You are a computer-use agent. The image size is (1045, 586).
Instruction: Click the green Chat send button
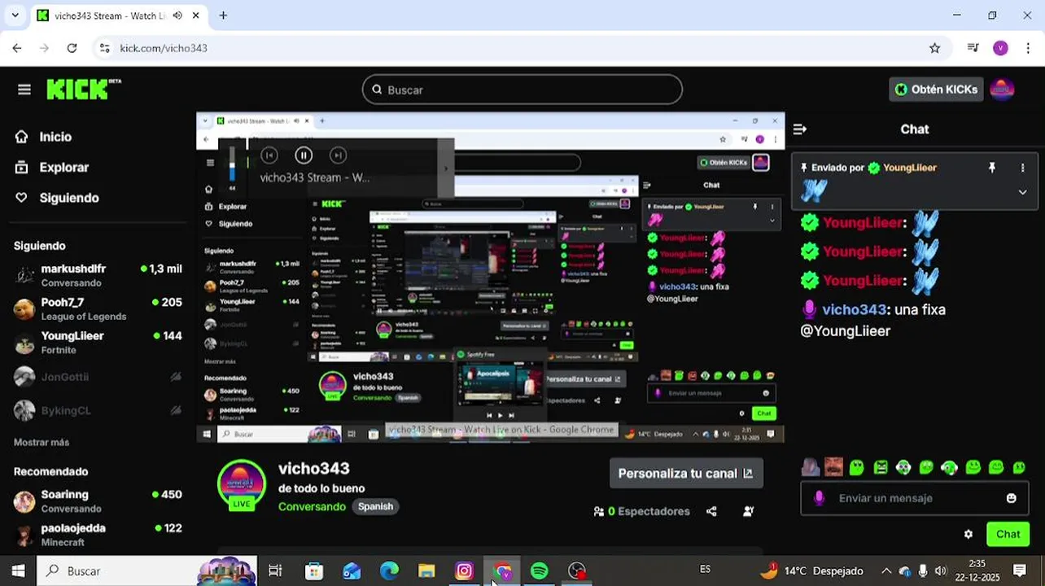pos(1008,535)
